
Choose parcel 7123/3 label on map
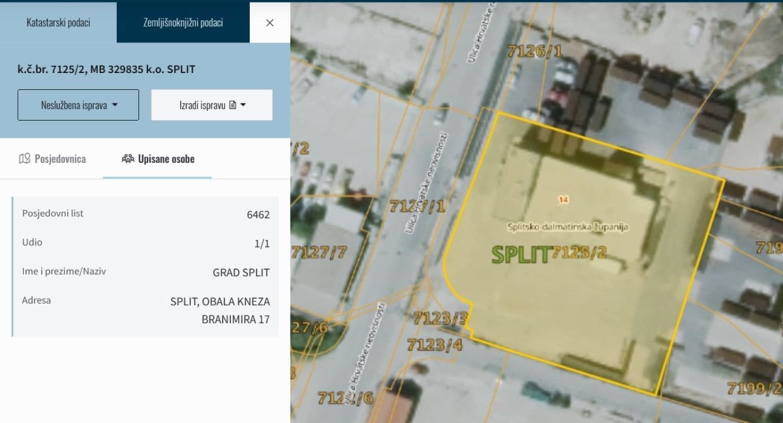tap(440, 318)
